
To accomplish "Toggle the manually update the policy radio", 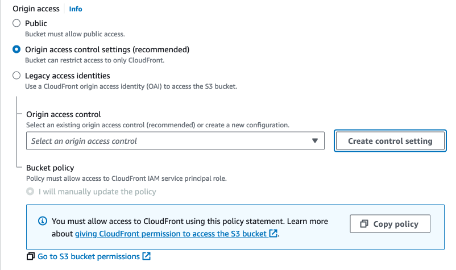I will coord(30,192).
